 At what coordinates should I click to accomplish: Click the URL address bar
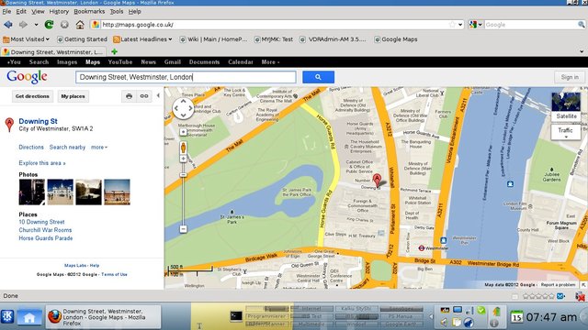coord(274,25)
